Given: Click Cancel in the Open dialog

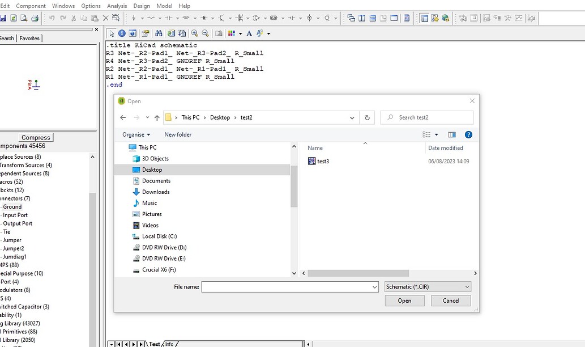Looking at the screenshot, I should click(x=450, y=301).
